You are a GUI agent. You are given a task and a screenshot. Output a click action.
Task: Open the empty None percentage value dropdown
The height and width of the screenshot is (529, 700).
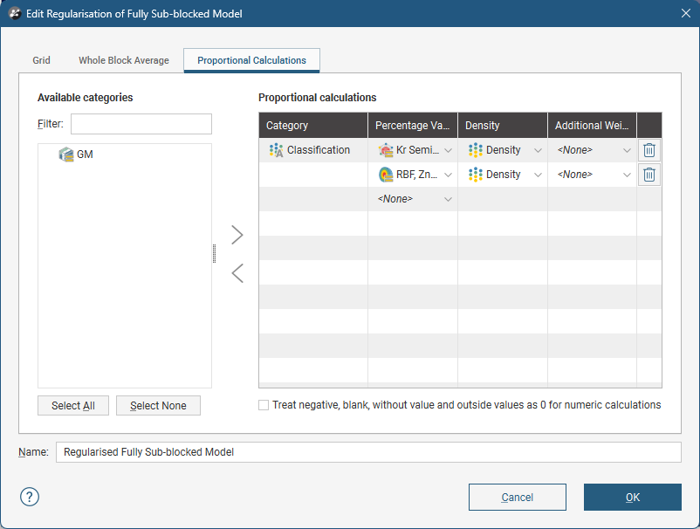coord(448,199)
